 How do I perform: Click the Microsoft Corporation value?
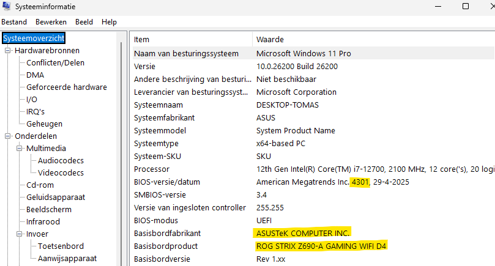point(296,92)
